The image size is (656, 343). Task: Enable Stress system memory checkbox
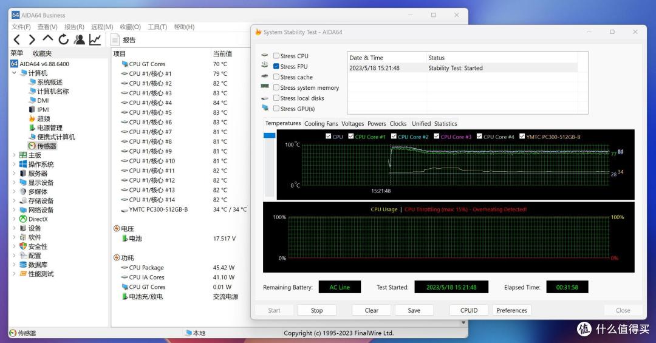point(276,87)
